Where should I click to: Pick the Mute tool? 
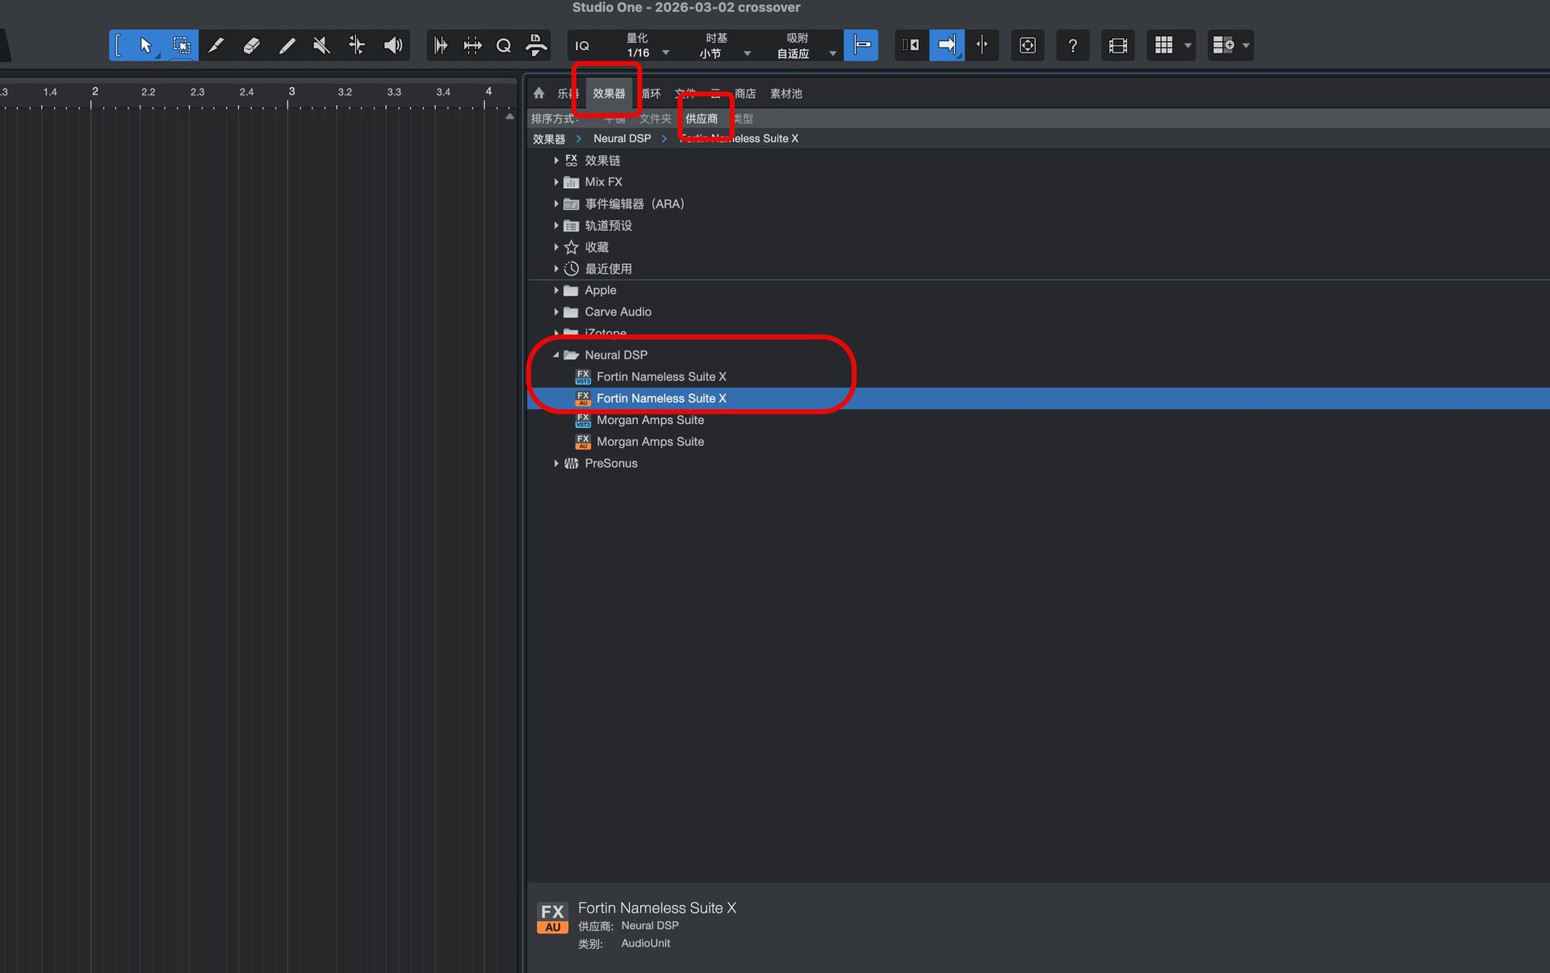pyautogui.click(x=321, y=45)
